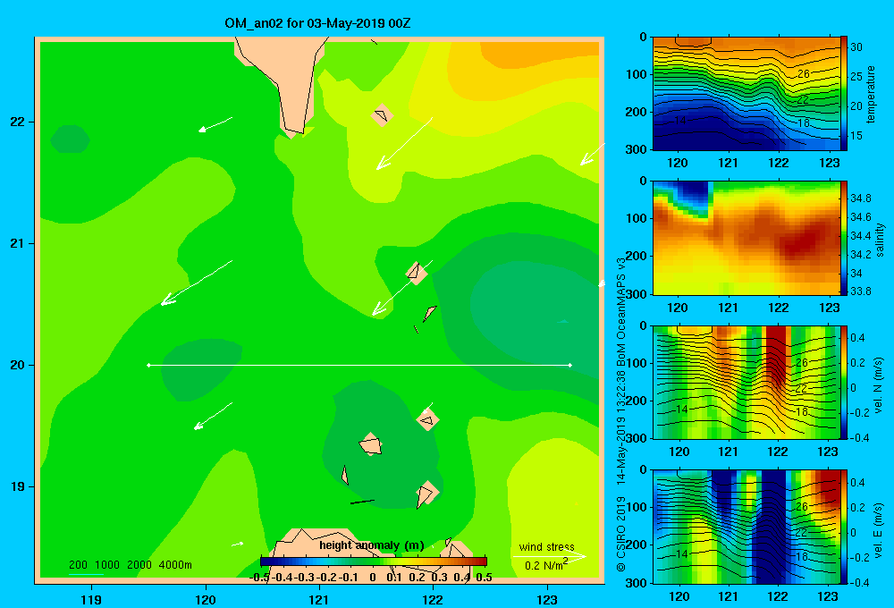The width and height of the screenshot is (894, 608).
Task: Click the '26' contour label in temperature plot
Action: coord(804,73)
